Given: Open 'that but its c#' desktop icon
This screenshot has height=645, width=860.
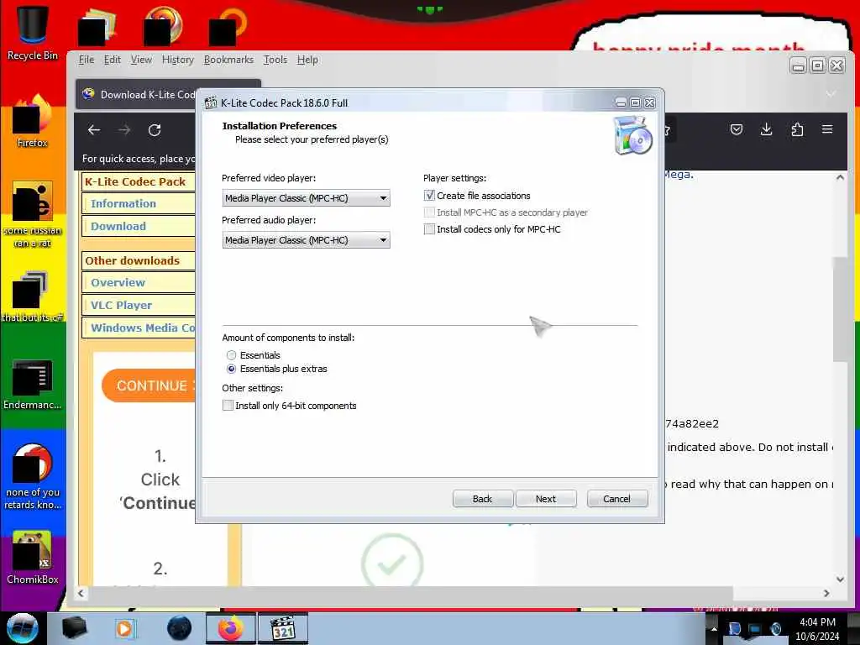Looking at the screenshot, I should coord(33,296).
